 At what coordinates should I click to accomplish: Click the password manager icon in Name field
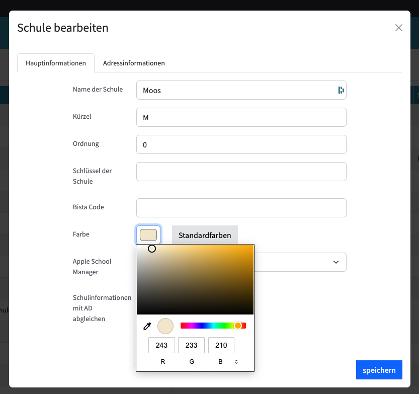341,90
